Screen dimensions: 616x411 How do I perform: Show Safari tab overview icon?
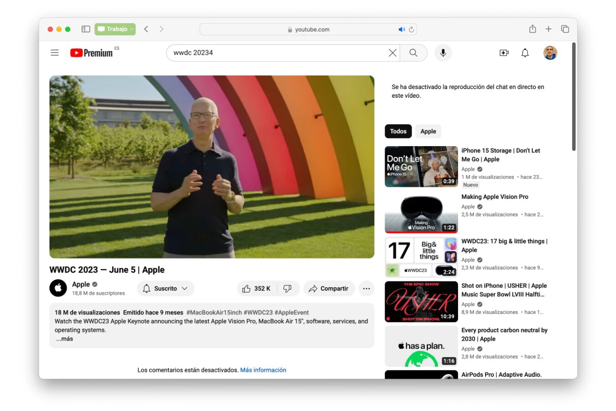coord(565,29)
